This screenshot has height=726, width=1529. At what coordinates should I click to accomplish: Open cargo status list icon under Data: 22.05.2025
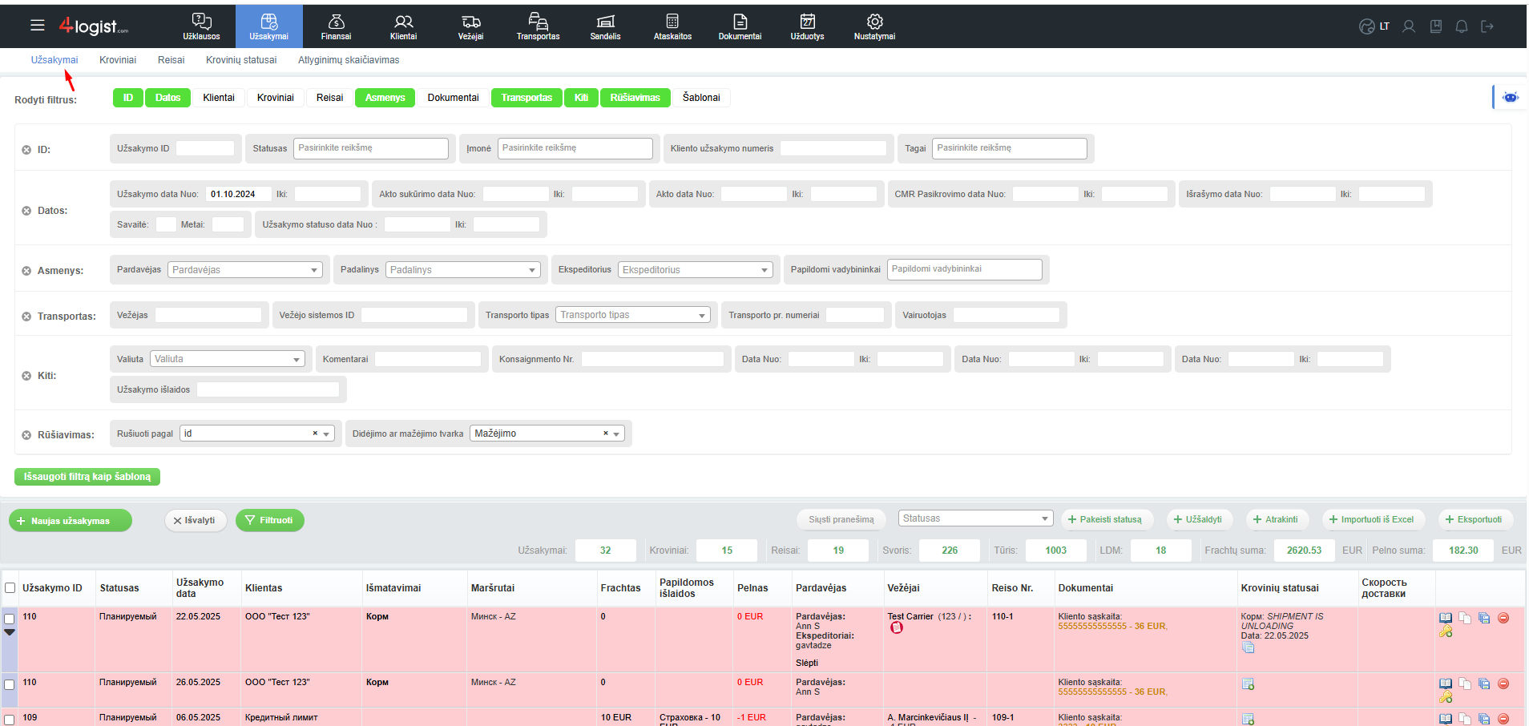pyautogui.click(x=1248, y=647)
